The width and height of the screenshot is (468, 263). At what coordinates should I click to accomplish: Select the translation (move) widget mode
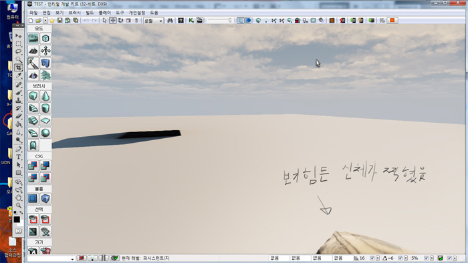click(113, 20)
